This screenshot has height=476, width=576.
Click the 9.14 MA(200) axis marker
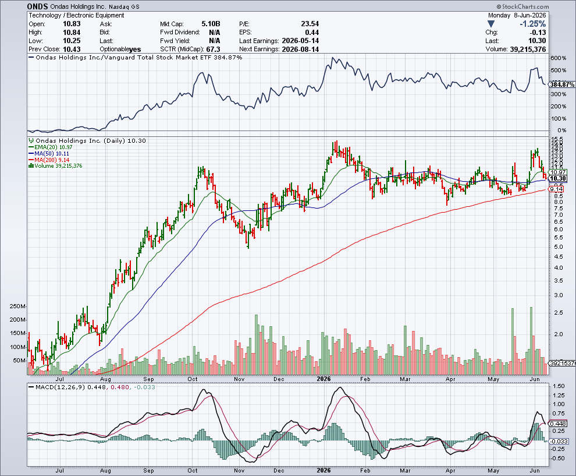[556, 189]
